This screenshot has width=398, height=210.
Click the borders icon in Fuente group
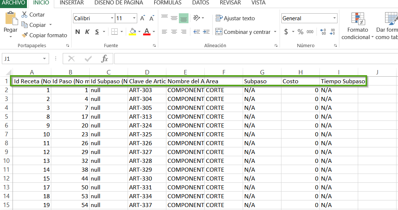click(114, 32)
